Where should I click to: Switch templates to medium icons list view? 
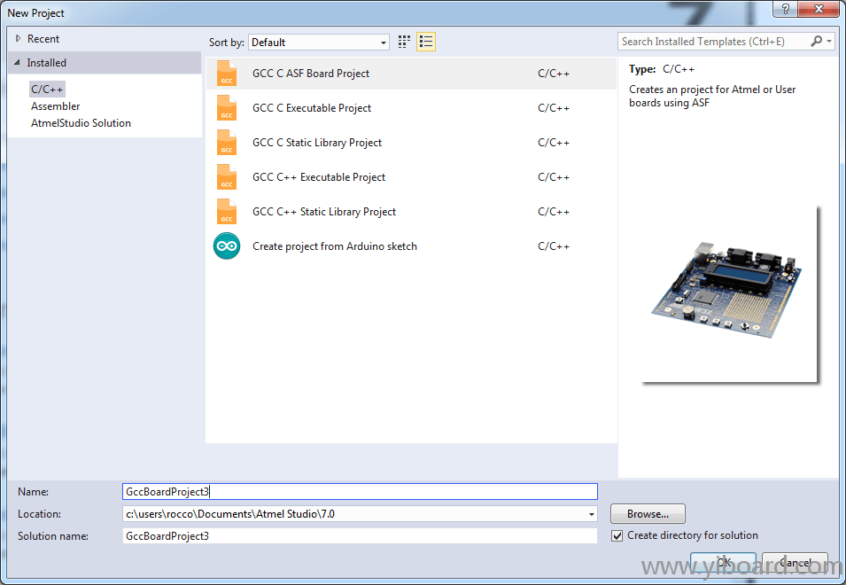(426, 42)
